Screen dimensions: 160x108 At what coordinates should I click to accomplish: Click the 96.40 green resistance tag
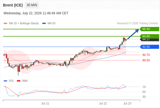click(149, 29)
